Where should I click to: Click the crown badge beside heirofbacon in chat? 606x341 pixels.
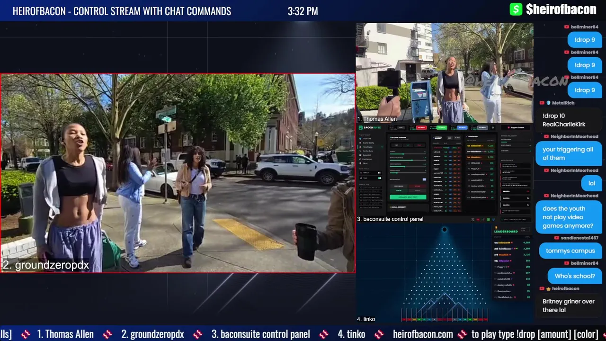549,288
